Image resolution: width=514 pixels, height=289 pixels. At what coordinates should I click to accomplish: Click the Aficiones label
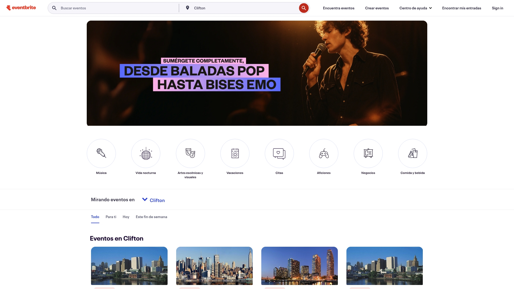(x=324, y=173)
